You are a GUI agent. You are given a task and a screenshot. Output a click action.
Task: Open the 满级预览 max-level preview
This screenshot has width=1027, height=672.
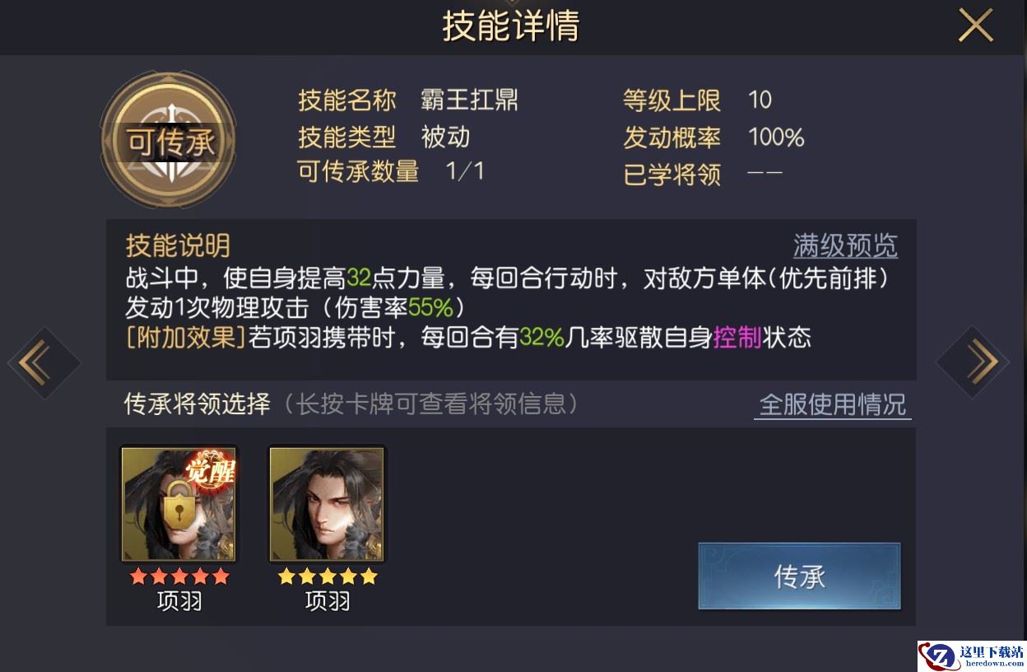[845, 245]
